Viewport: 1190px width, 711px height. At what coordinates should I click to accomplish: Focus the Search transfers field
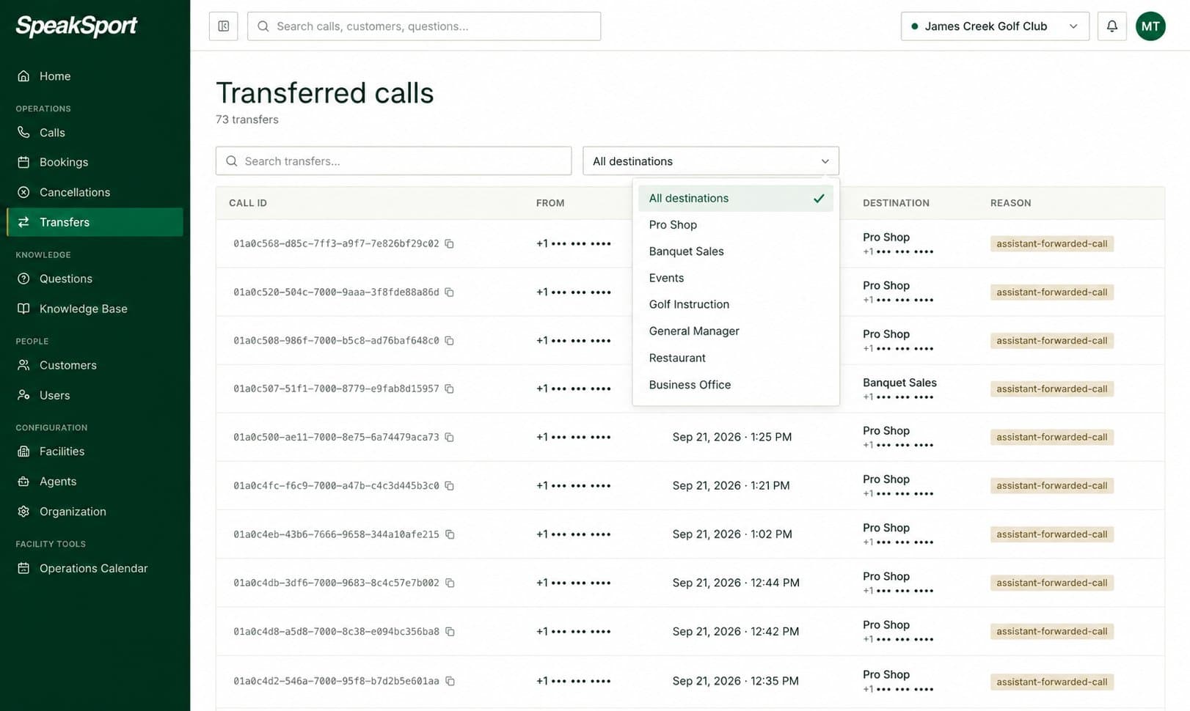(x=393, y=161)
